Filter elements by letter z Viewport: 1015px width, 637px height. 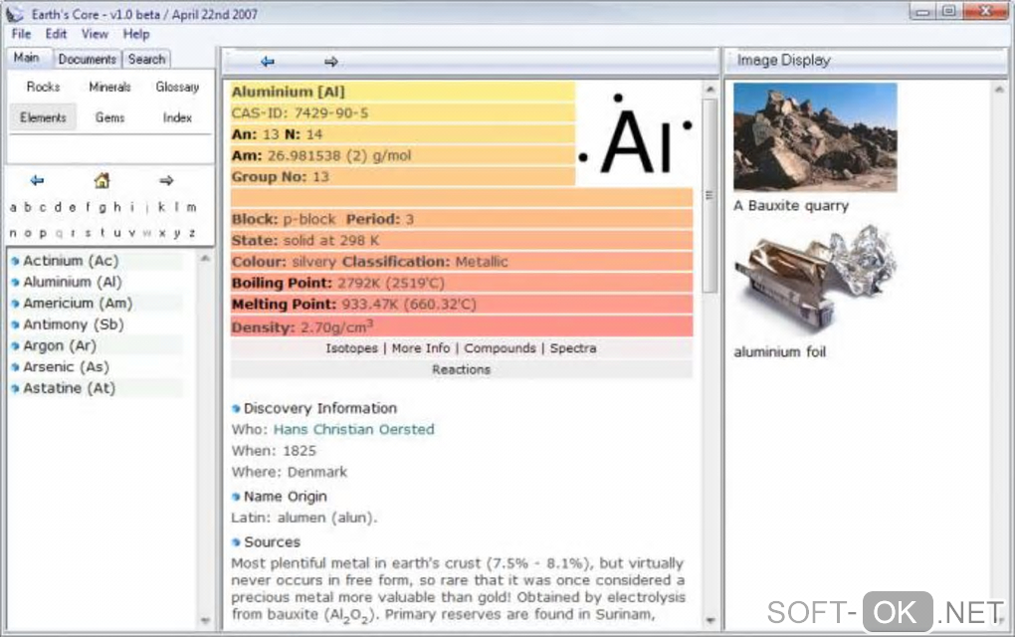(192, 233)
